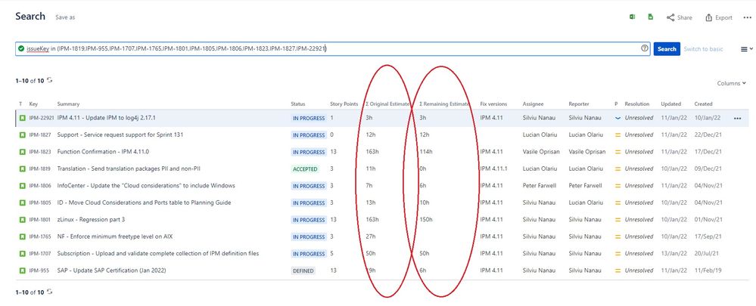Click the 114h remaining estimate value

point(426,152)
